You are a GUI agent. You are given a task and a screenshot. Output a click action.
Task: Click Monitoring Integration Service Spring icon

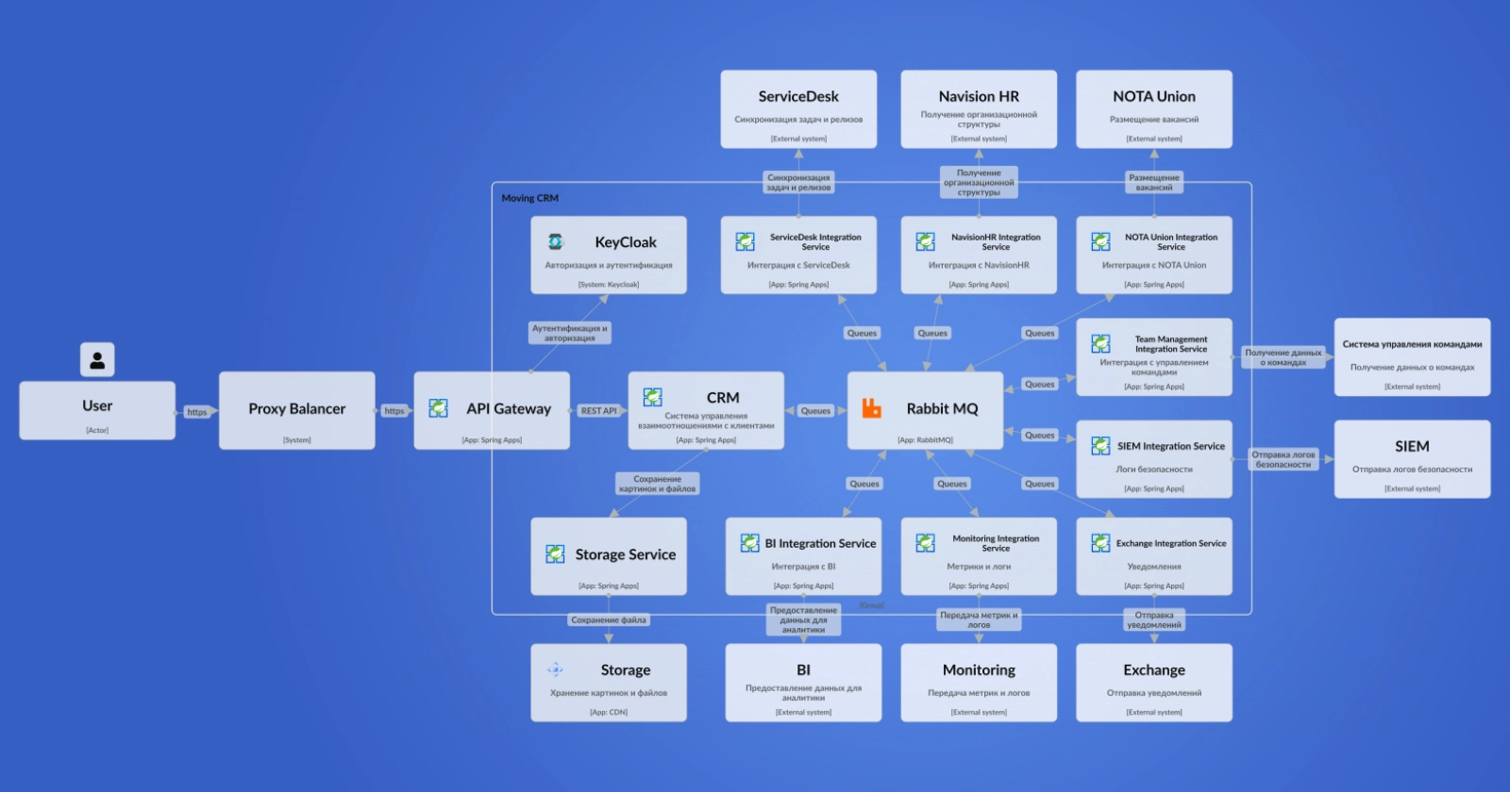pos(925,542)
